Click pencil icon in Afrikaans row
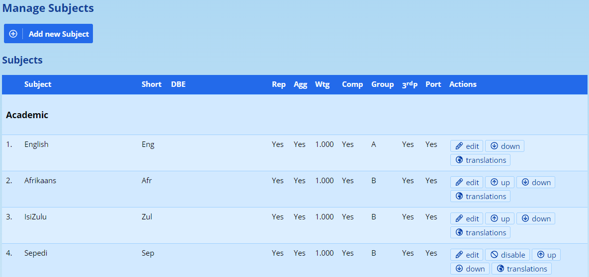This screenshot has width=589, height=277. (459, 182)
